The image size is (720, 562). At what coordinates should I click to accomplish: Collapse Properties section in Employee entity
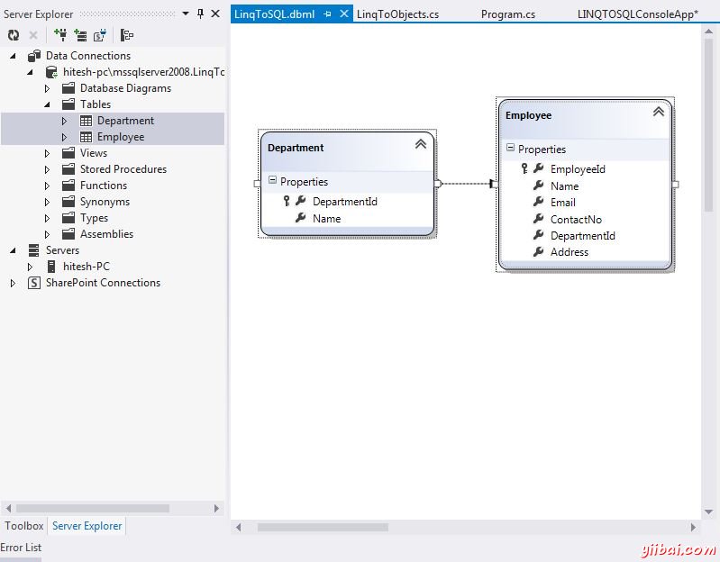pos(510,149)
